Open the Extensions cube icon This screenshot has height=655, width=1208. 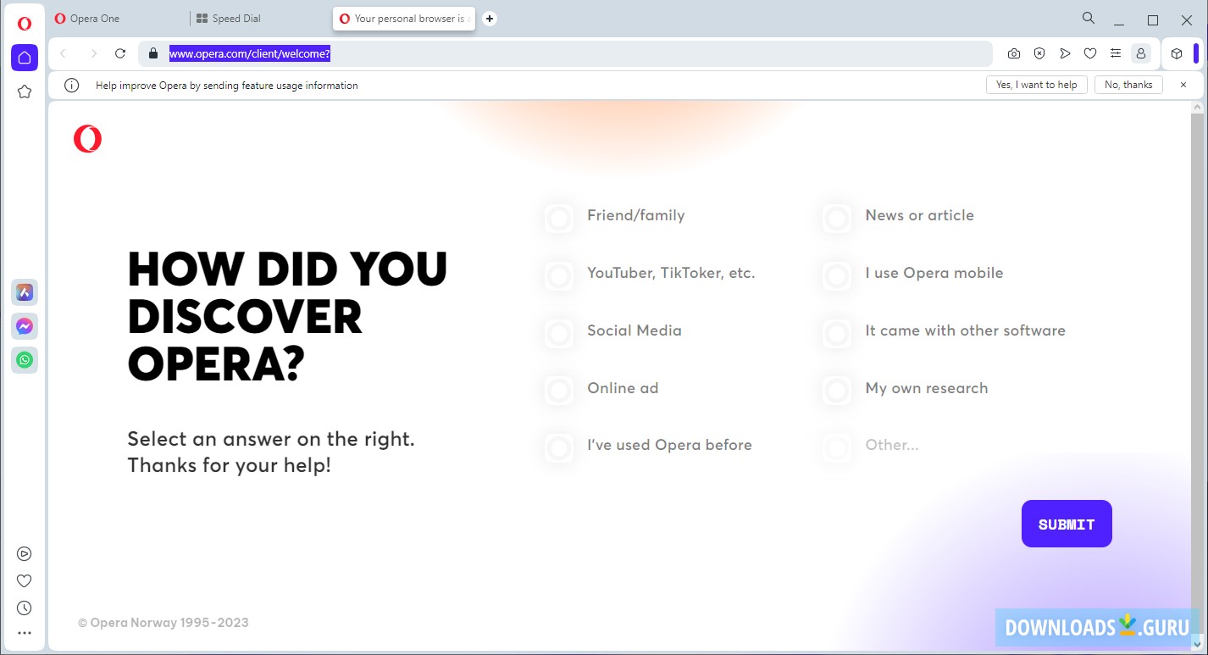[x=1177, y=53]
